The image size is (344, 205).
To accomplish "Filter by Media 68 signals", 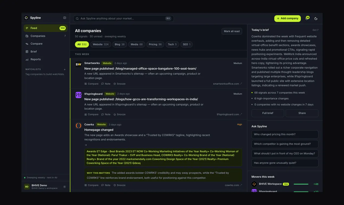I will tap(137, 44).
